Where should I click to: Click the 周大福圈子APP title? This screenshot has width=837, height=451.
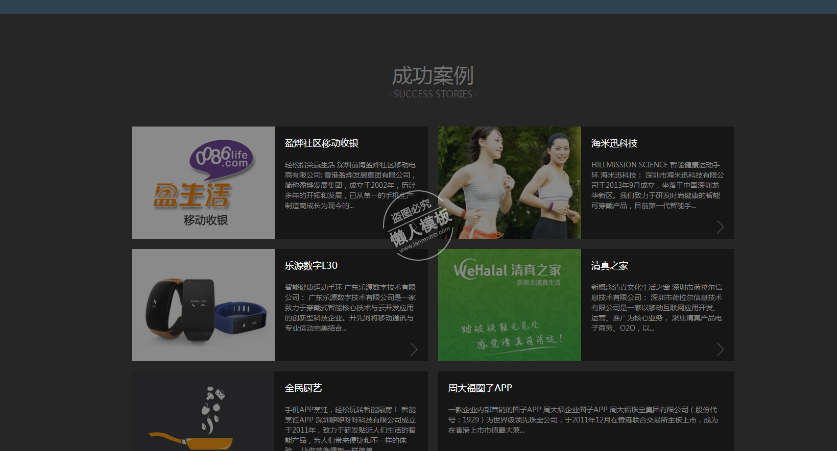[480, 388]
